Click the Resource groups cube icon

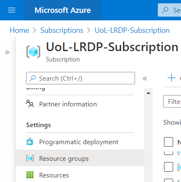(x=30, y=158)
